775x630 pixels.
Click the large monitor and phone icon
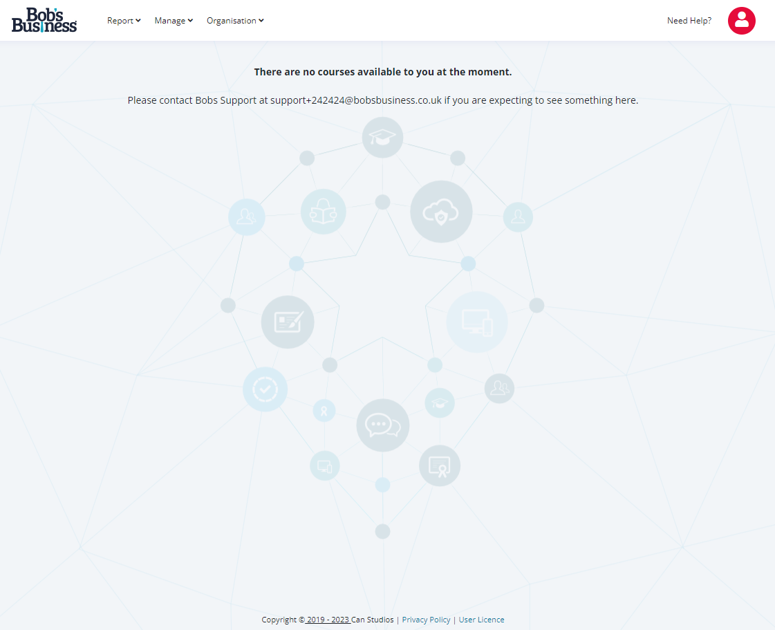point(477,322)
